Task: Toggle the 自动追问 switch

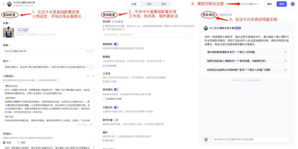Action: tap(116, 89)
